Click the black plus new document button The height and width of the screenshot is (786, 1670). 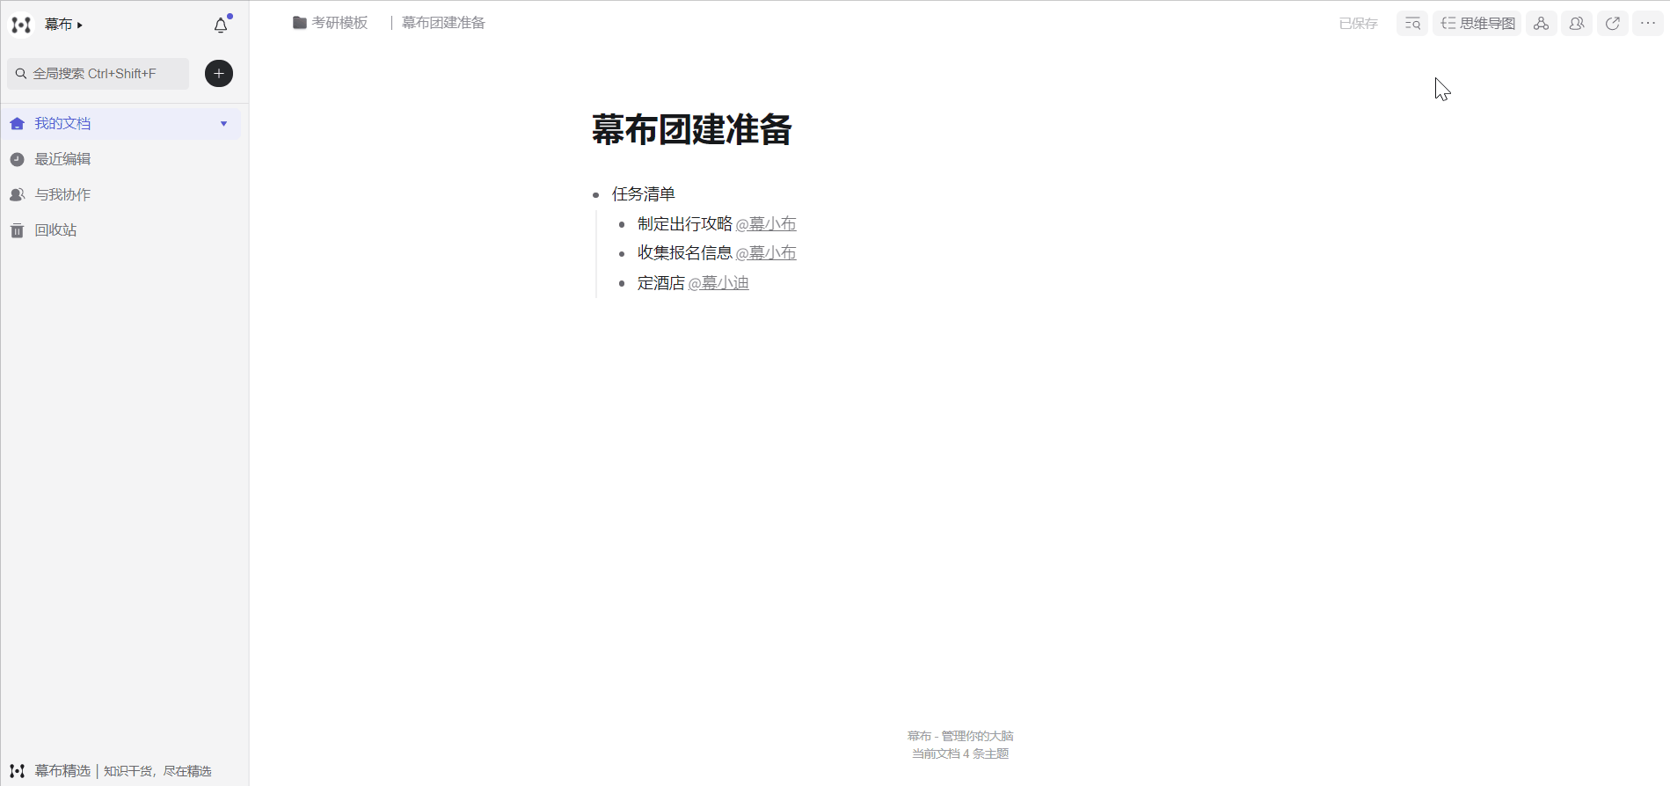219,74
